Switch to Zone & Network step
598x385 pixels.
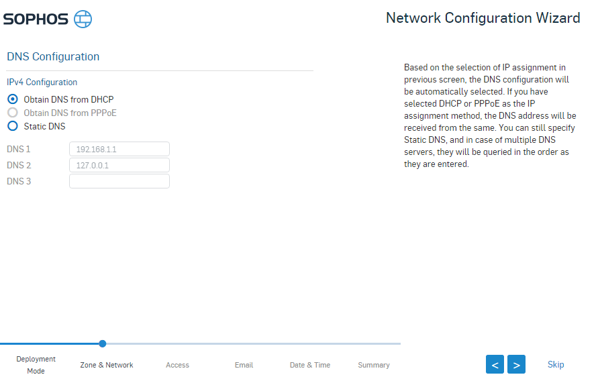[x=107, y=365]
